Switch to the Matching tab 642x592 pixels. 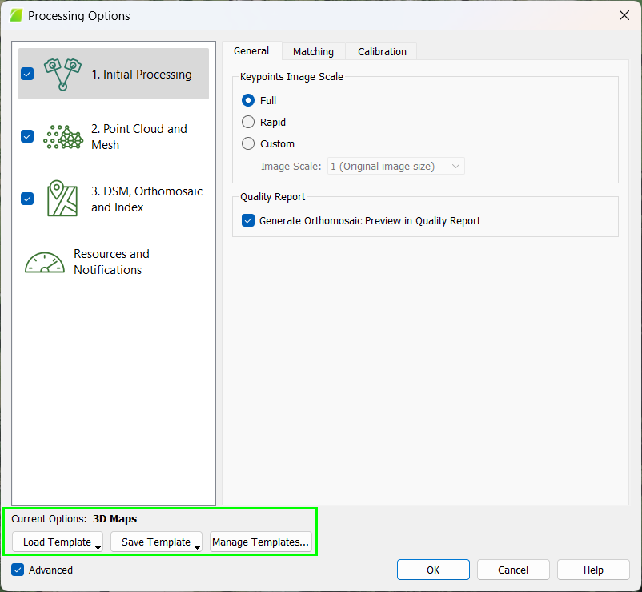tap(313, 51)
